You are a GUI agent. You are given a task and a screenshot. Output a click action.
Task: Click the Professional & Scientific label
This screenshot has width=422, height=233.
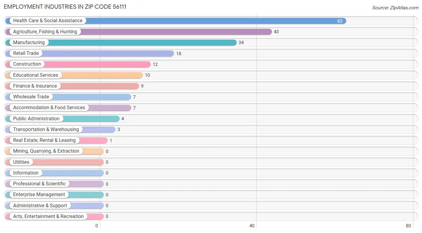(x=39, y=184)
